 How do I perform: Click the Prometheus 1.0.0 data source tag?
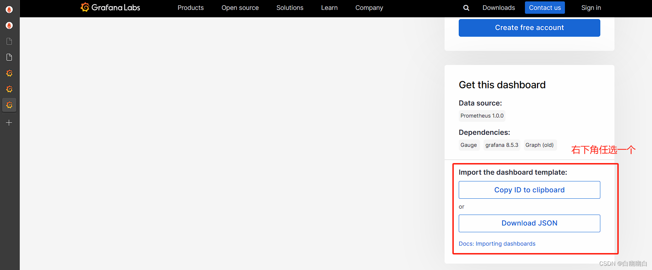point(482,116)
